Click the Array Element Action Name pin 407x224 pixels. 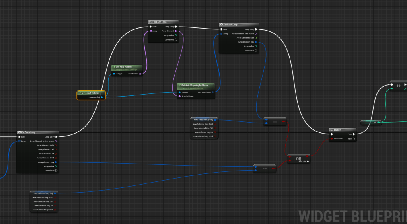click(x=56, y=141)
